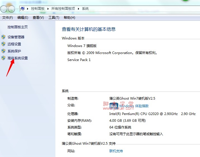Open the 文件(F) menu
Screen dimensions: 200x157
tap(7, 17)
